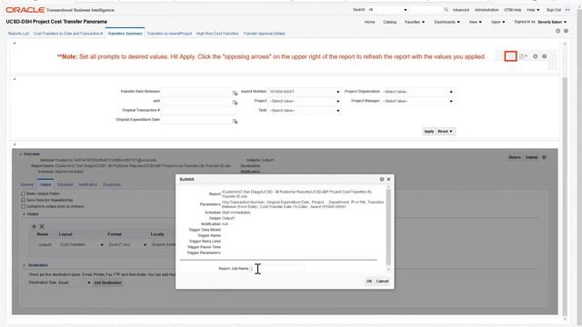Open the Project dropdown

coord(337,101)
